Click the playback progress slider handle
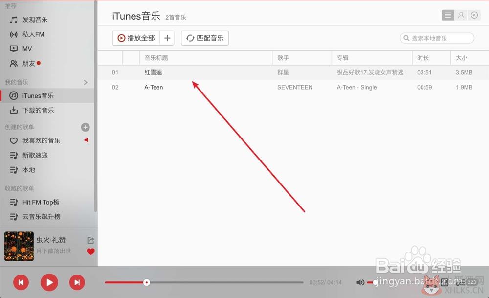The width and height of the screenshot is (489, 298). point(147,282)
